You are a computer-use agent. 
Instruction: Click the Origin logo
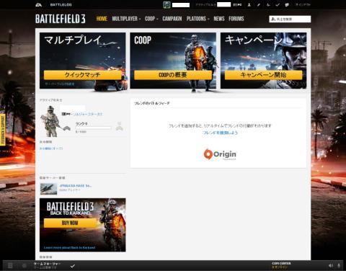220,154
